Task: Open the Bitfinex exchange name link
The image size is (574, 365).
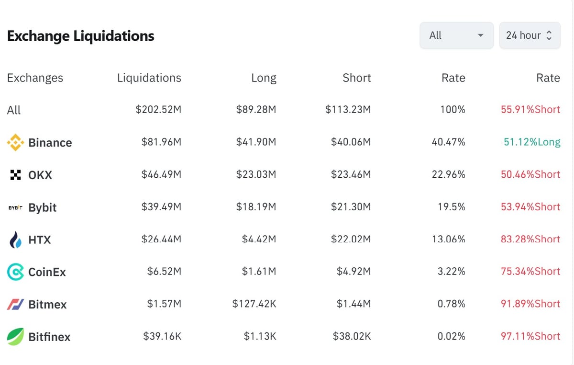Action: coord(49,337)
